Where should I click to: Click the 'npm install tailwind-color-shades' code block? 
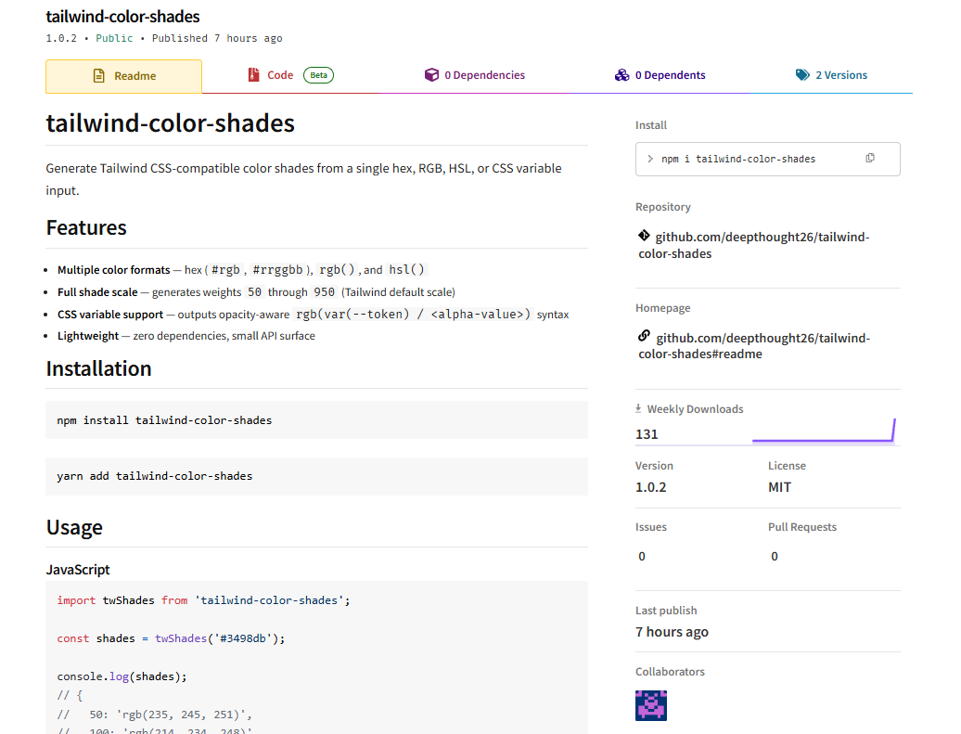(317, 420)
